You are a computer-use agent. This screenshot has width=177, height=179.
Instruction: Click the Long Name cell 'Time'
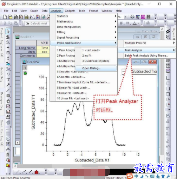coord(43,48)
